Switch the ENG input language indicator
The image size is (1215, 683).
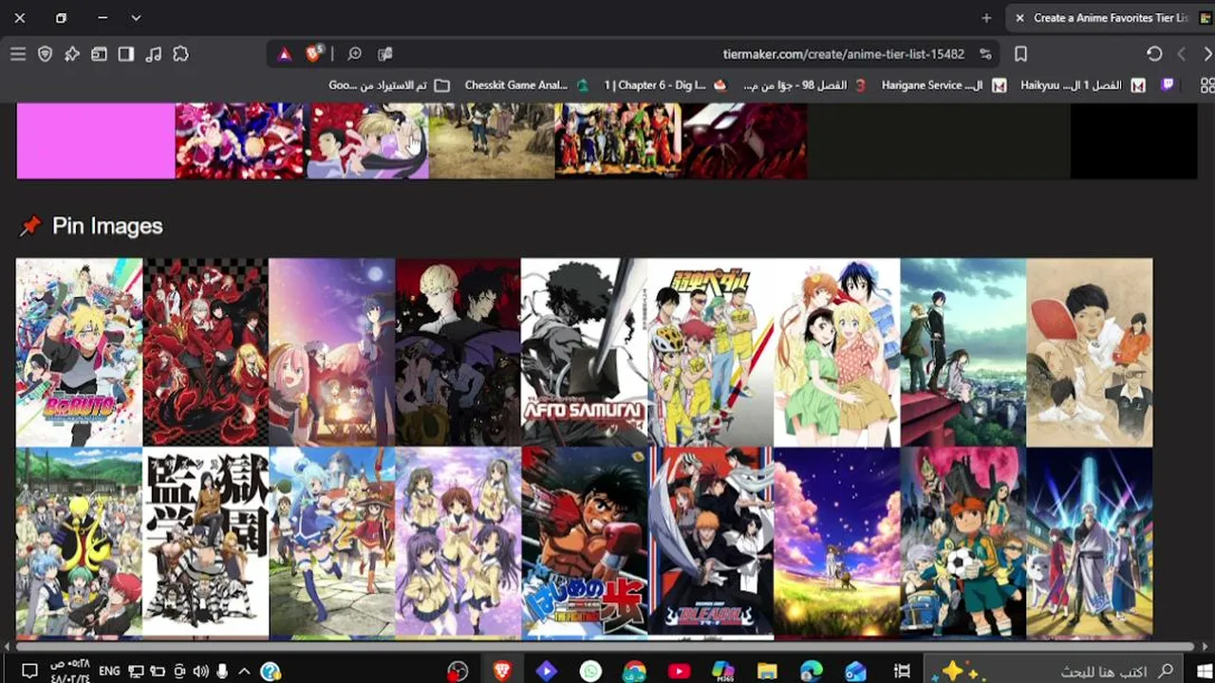[x=109, y=672]
